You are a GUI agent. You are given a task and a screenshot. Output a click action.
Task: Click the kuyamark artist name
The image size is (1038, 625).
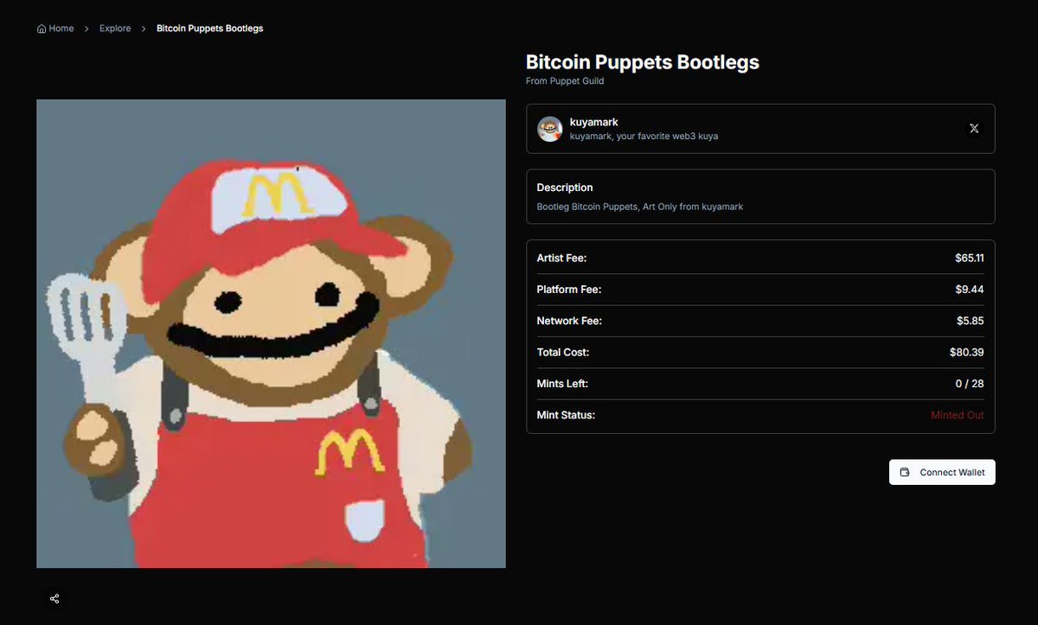(x=594, y=123)
